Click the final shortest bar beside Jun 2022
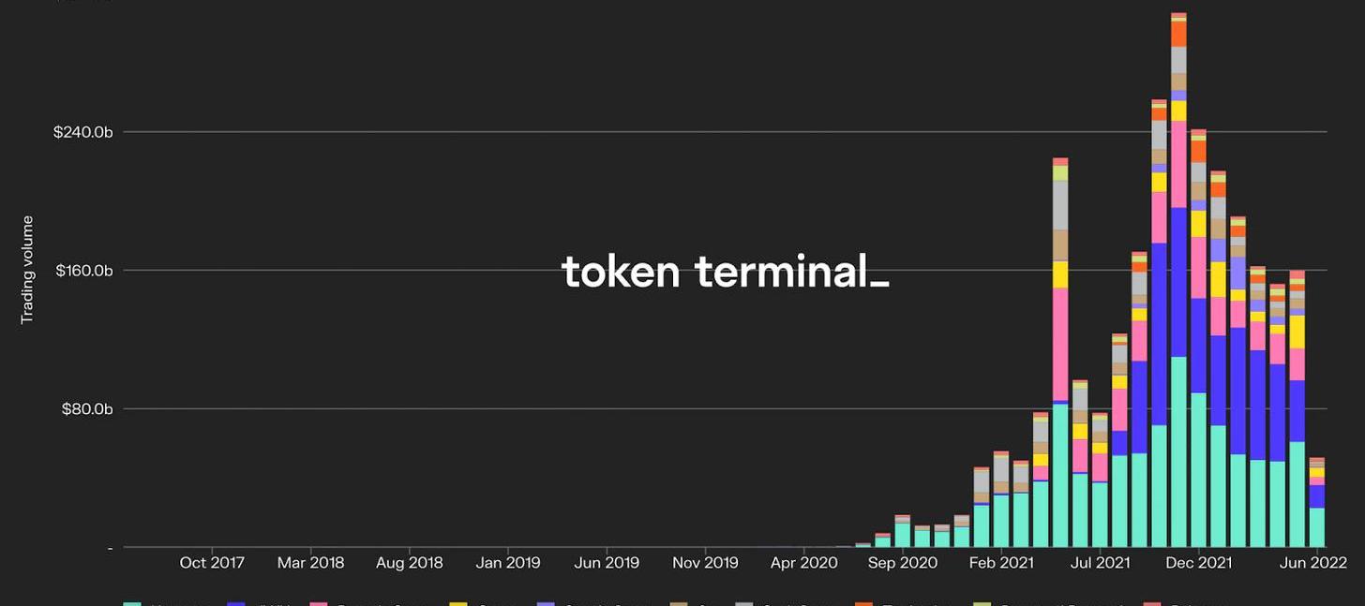The height and width of the screenshot is (606, 1365). click(1316, 503)
